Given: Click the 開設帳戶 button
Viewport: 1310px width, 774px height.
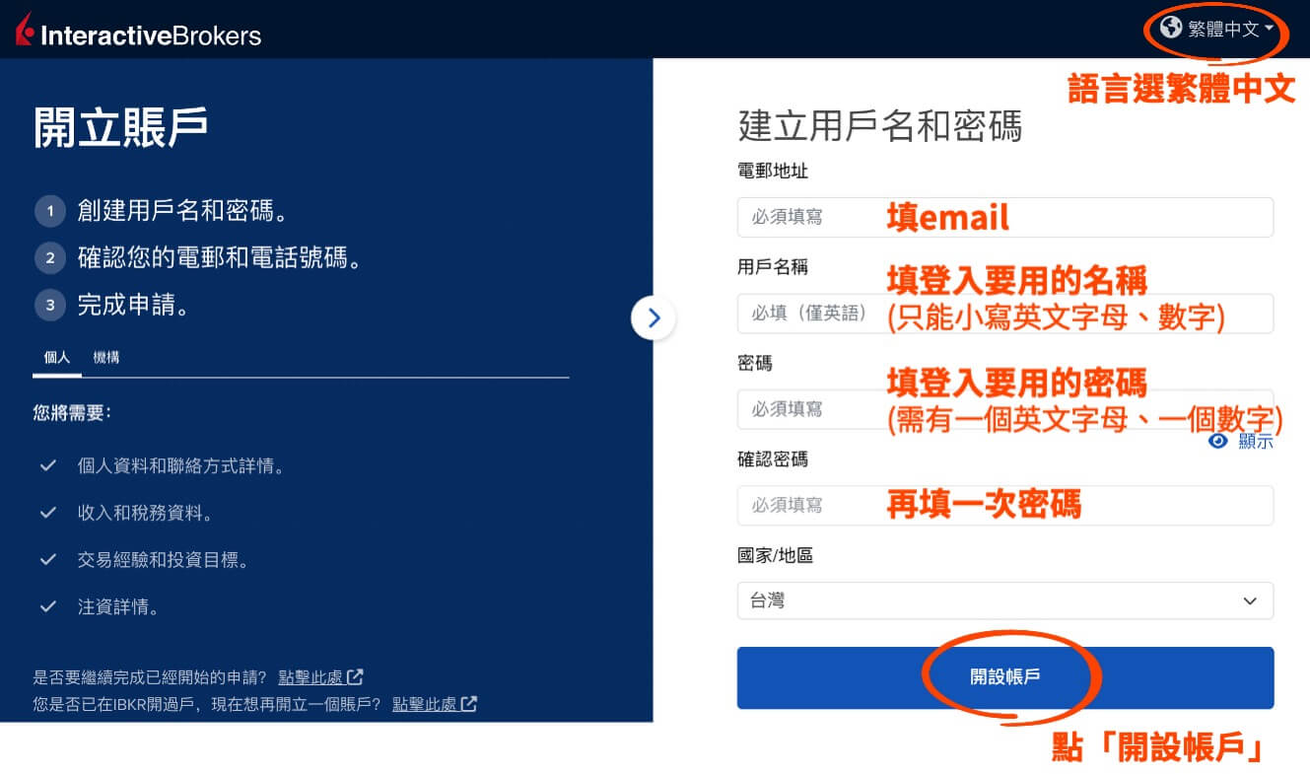Looking at the screenshot, I should tap(1005, 677).
